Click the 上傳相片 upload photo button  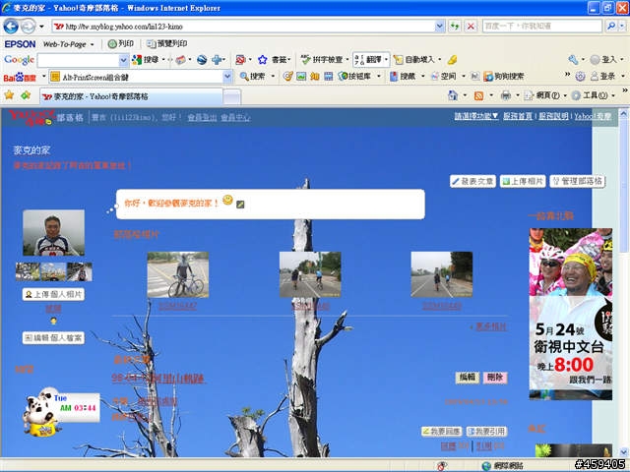[x=523, y=181]
